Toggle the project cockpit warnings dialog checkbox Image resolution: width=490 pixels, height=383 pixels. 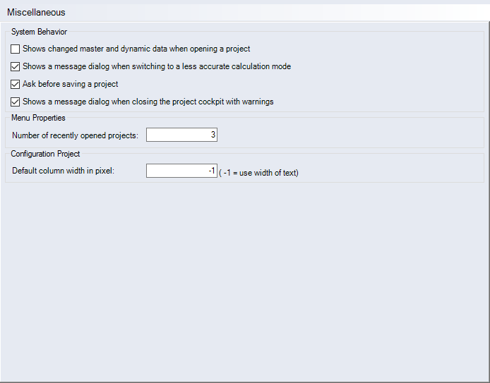click(x=16, y=102)
